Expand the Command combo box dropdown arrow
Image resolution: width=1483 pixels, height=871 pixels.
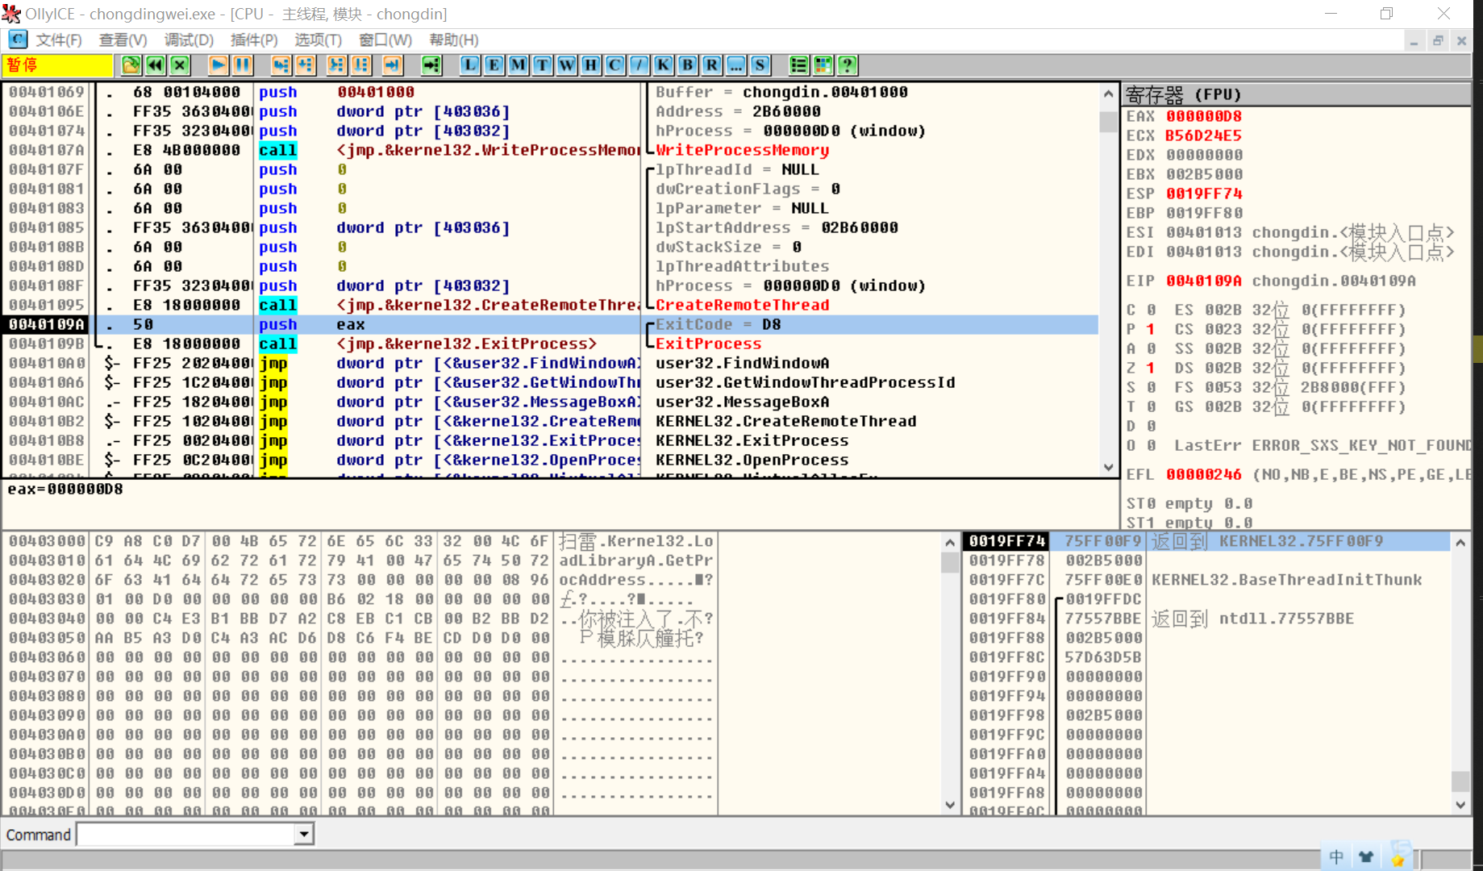click(304, 834)
